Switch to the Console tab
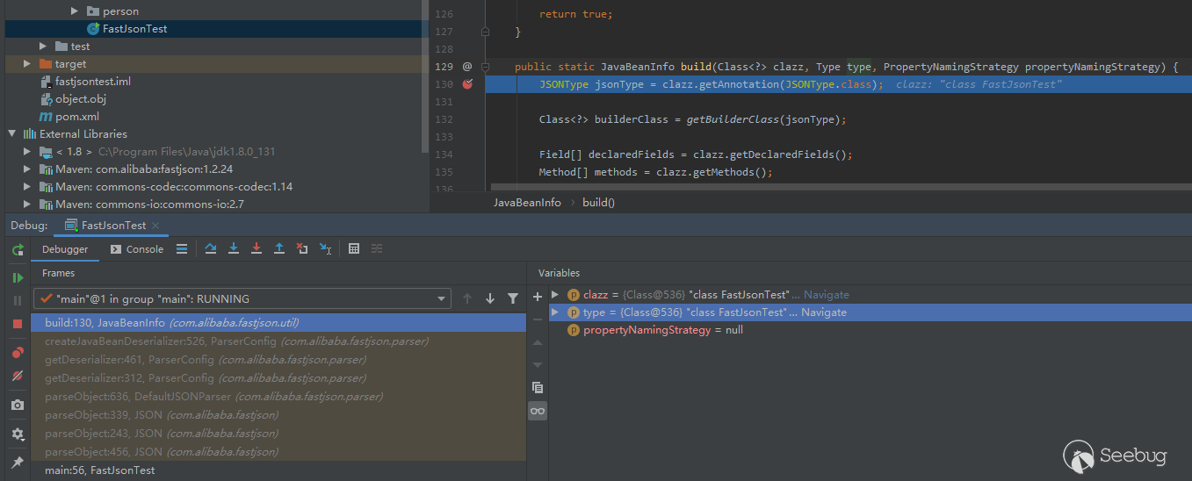 click(137, 249)
